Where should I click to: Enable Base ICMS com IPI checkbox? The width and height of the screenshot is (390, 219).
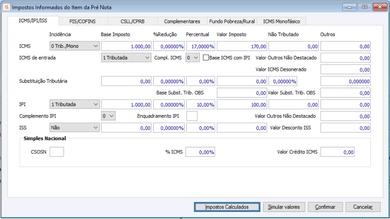click(206, 58)
